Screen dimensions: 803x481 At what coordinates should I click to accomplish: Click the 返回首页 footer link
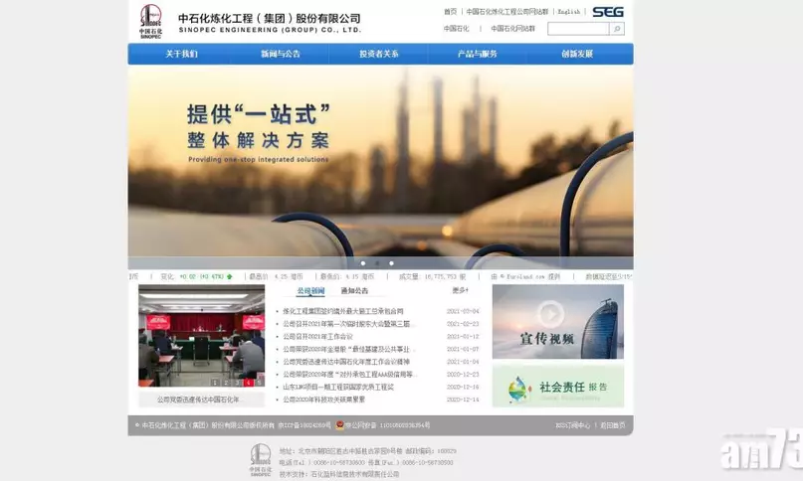click(x=613, y=425)
